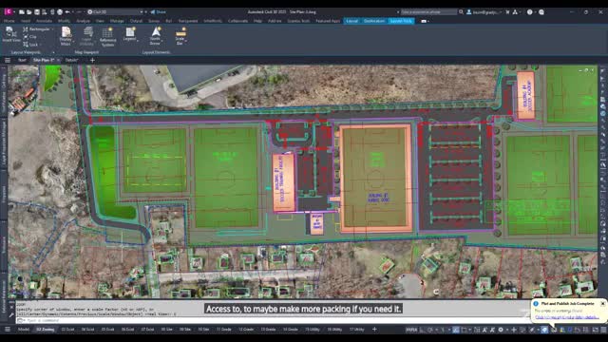The image size is (608, 342).
Task: Click the Undo arrow in quick access toolbar
Action: point(67,12)
